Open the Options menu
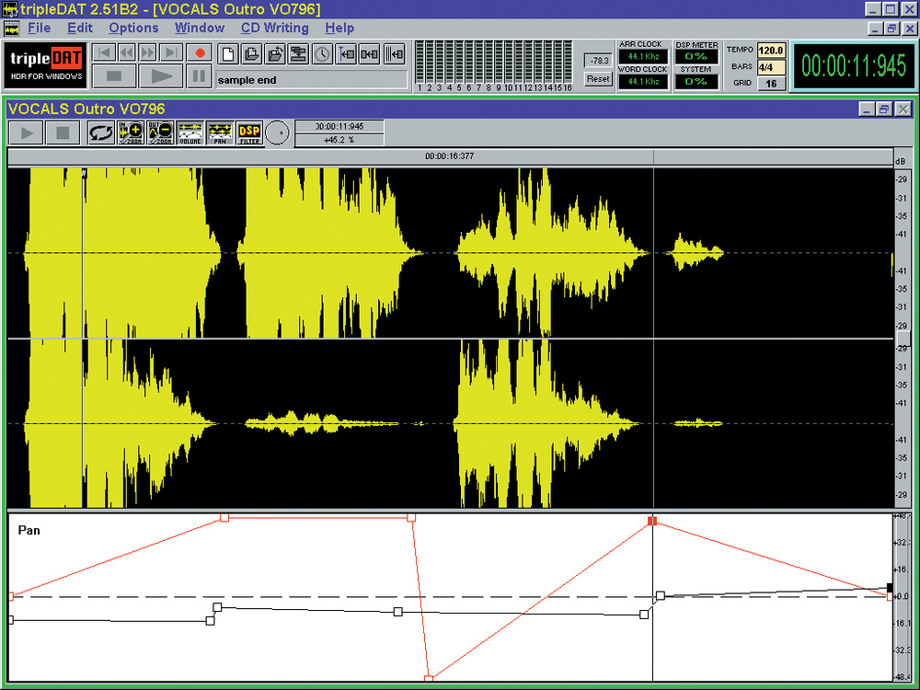The width and height of the screenshot is (920, 690). coord(133,28)
